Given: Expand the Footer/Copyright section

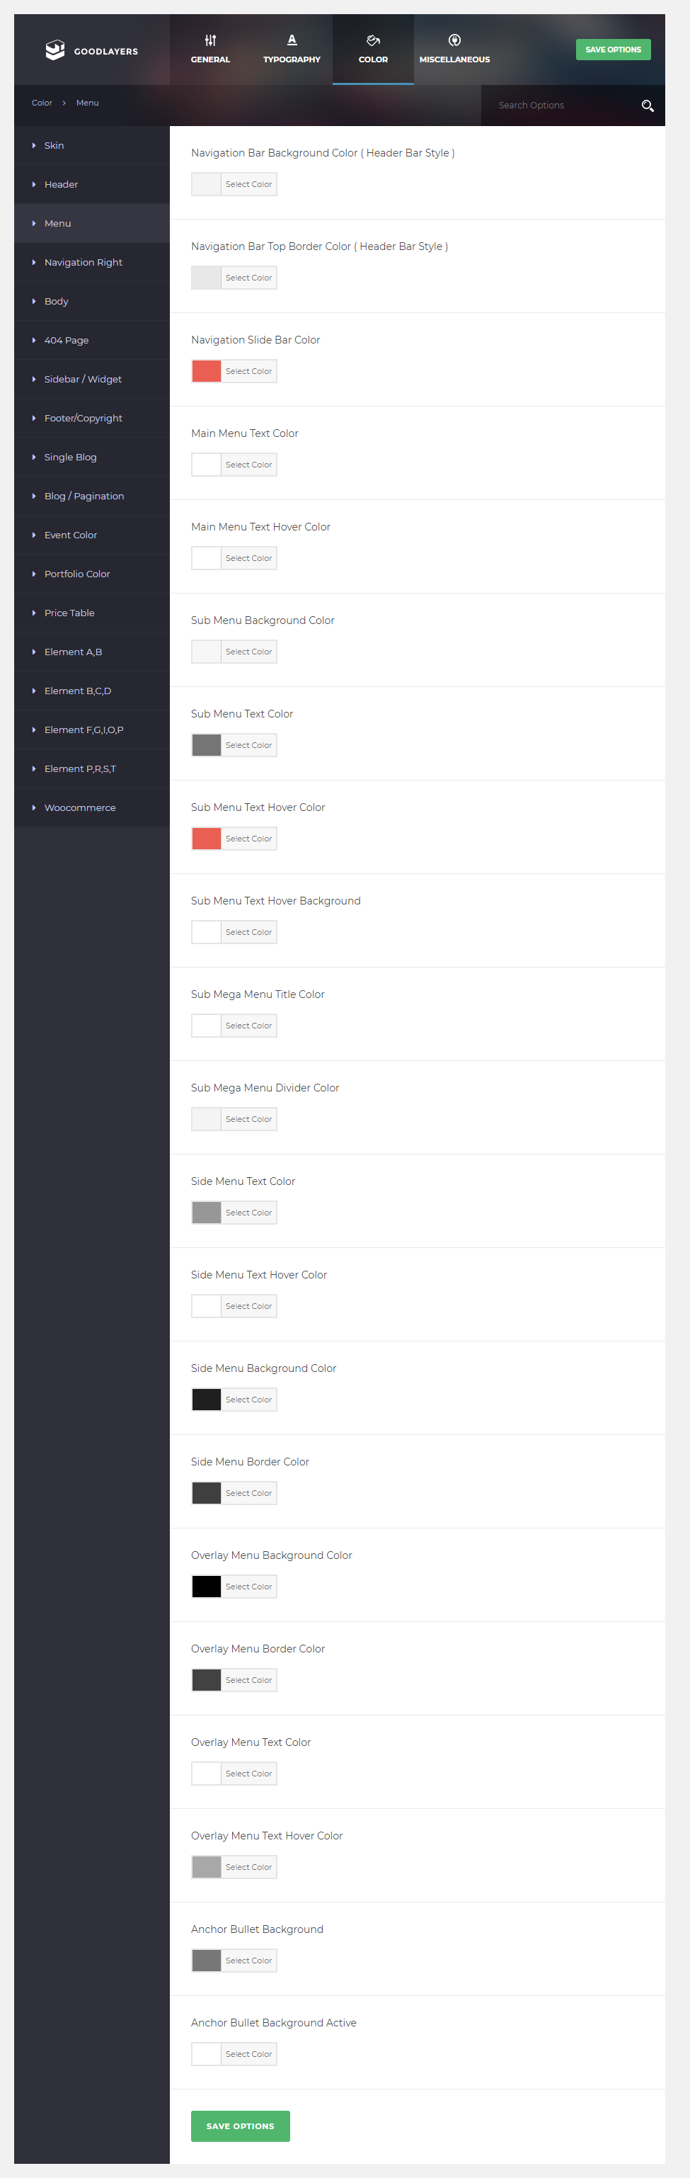Looking at the screenshot, I should 92,418.
